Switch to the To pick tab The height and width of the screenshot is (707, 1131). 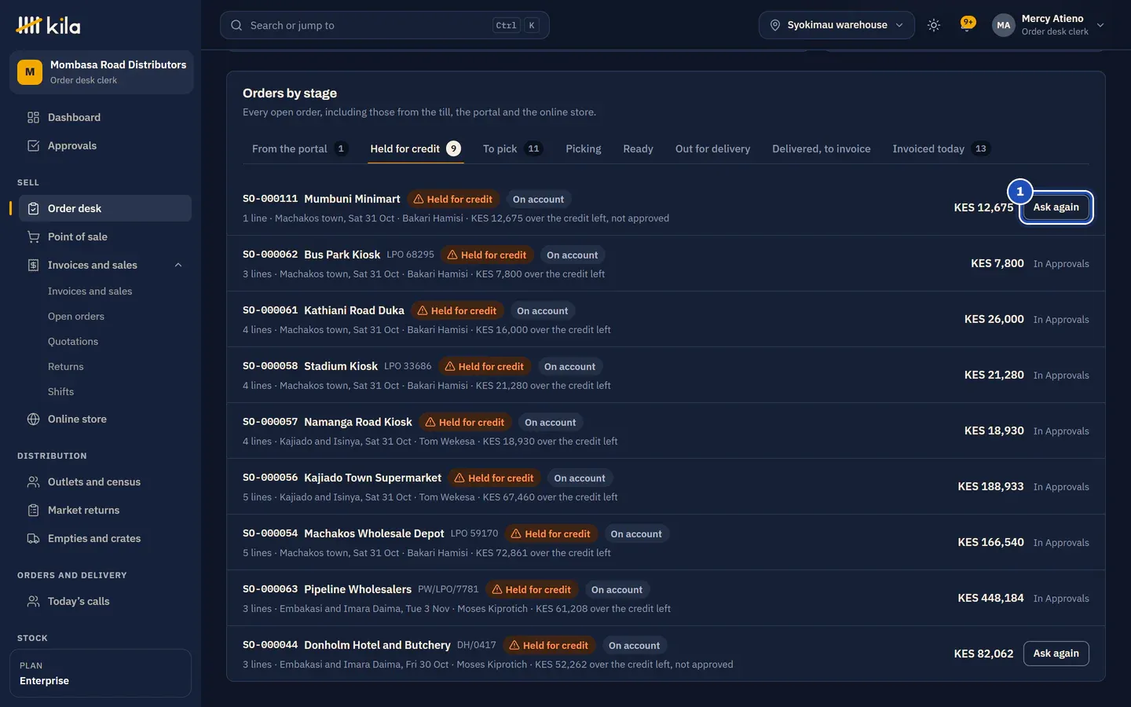tap(512, 149)
